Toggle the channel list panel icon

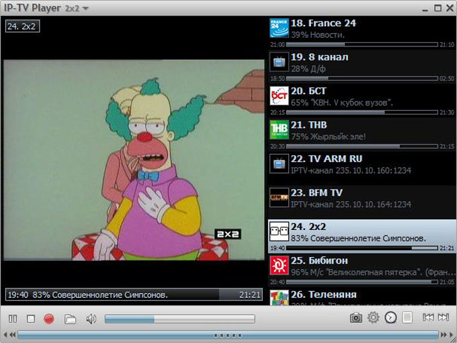[x=407, y=317]
